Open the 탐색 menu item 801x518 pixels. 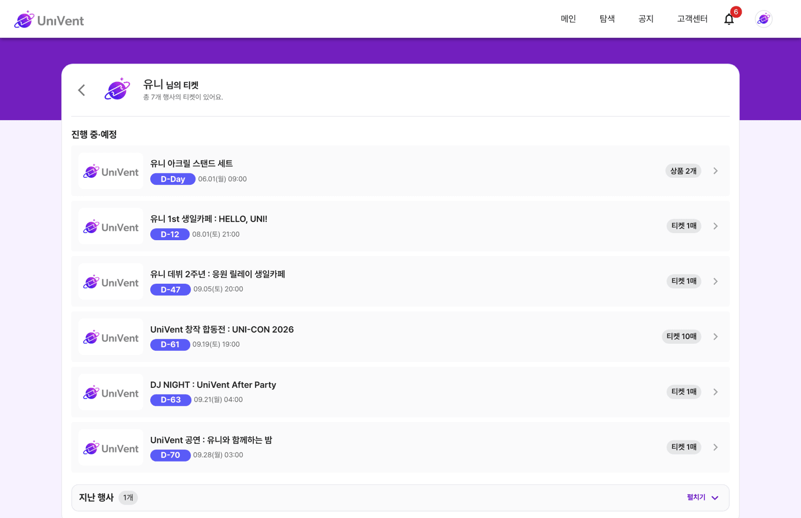tap(607, 19)
